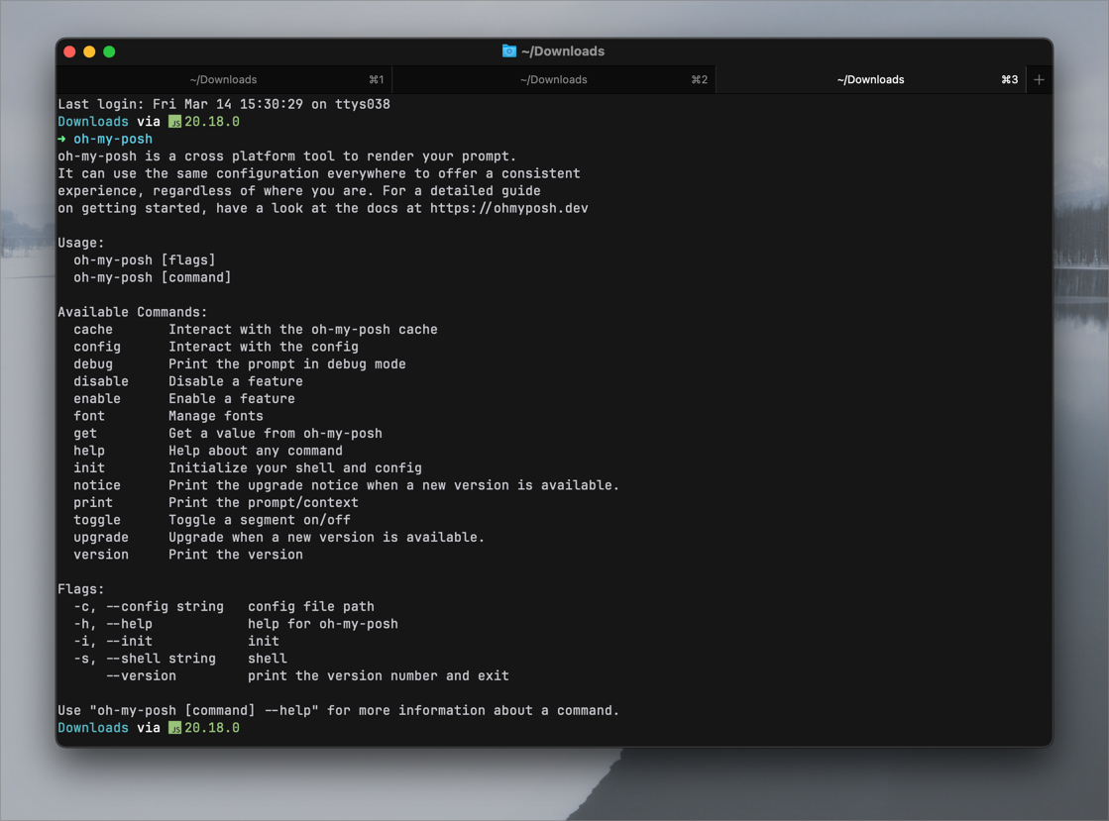Switch to the Downloads tab labeled ⌘2
Screen dimensions: 1109x821
click(554, 80)
